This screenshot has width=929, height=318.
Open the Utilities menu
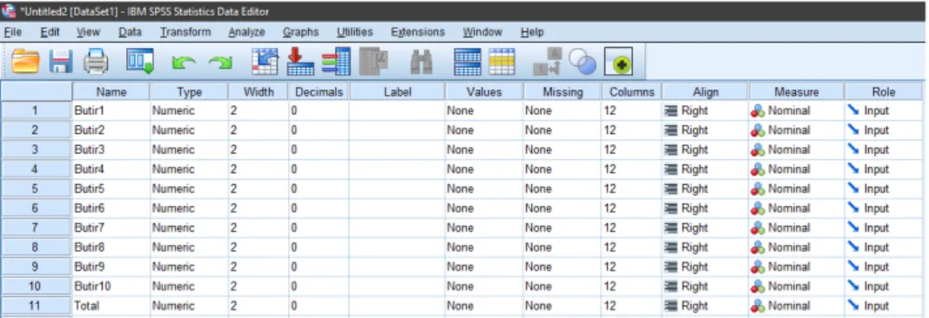coord(355,32)
